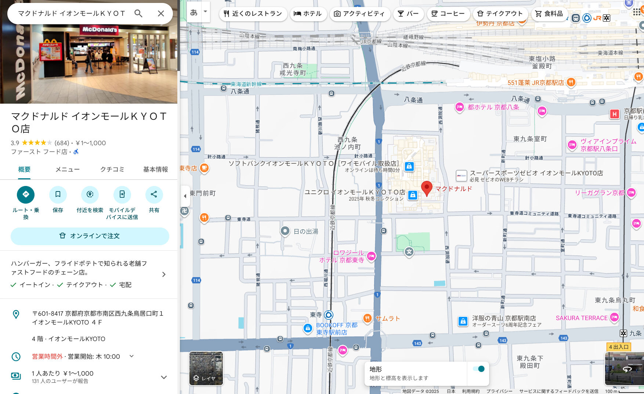Viewport: 644px width, 394px height.
Task: Open the レイヤ layers thumbnail
Action: (206, 368)
